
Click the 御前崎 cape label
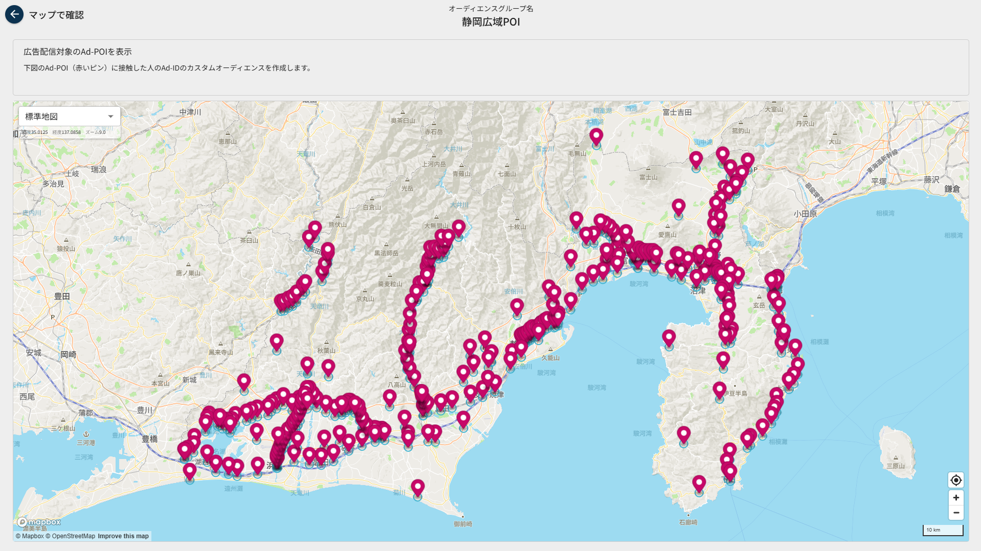pyautogui.click(x=463, y=524)
